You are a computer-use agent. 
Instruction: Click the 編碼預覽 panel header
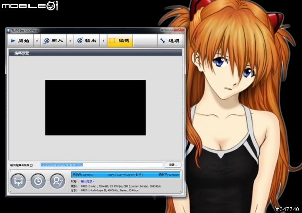[x=95, y=53]
